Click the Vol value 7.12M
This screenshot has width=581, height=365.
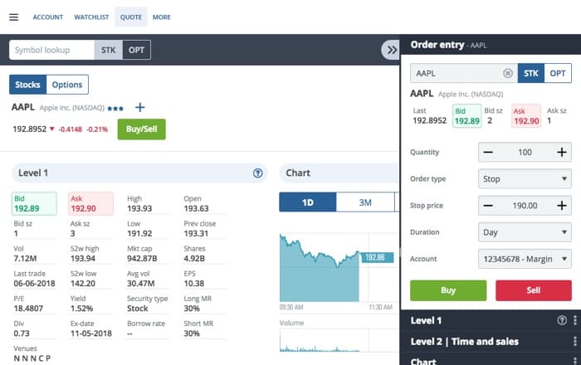click(25, 258)
